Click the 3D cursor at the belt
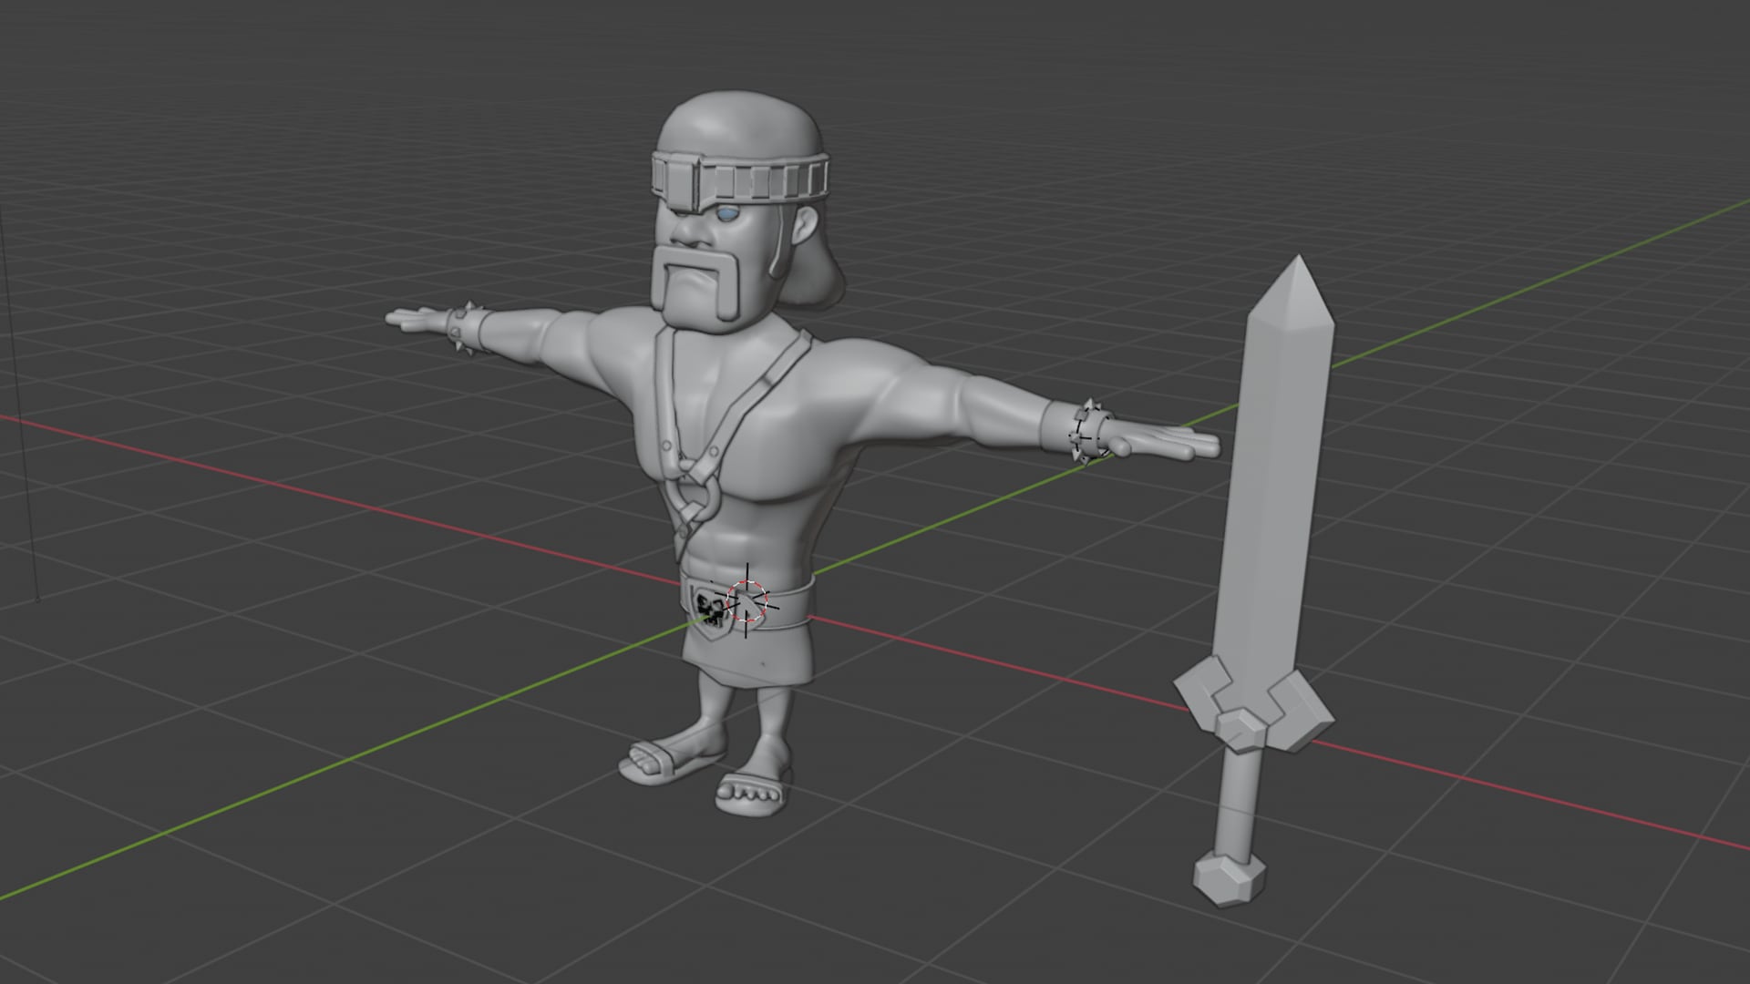 [747, 601]
